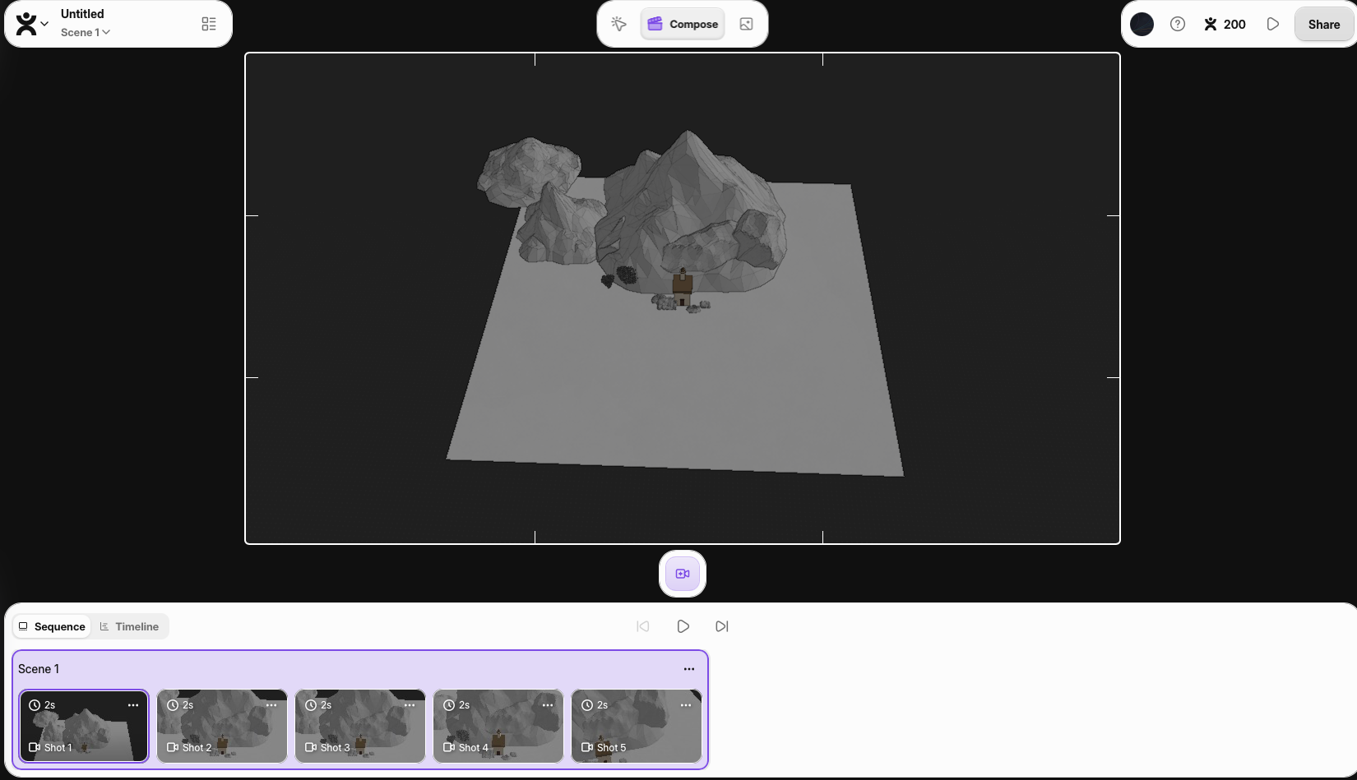
Task: Click the 200 credits indicator
Action: click(x=1225, y=24)
